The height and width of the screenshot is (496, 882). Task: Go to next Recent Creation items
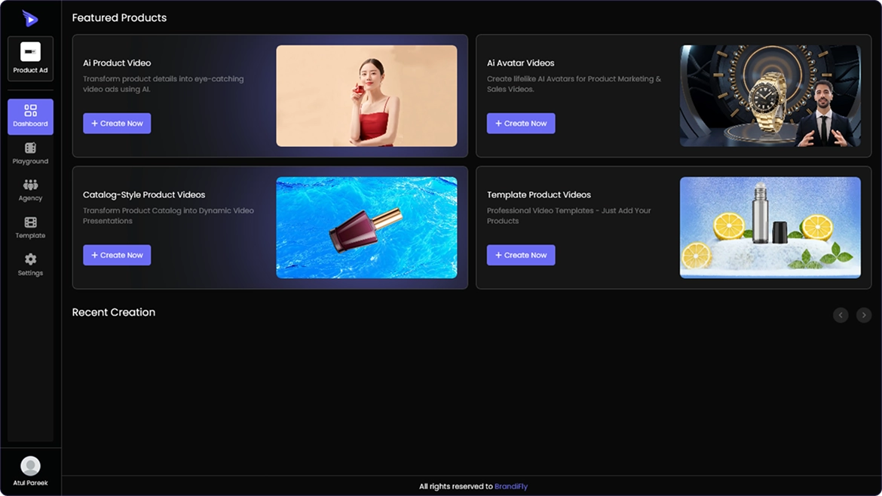tap(864, 315)
